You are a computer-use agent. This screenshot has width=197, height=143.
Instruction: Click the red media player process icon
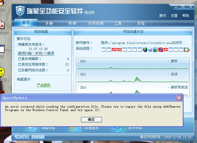click(x=160, y=50)
